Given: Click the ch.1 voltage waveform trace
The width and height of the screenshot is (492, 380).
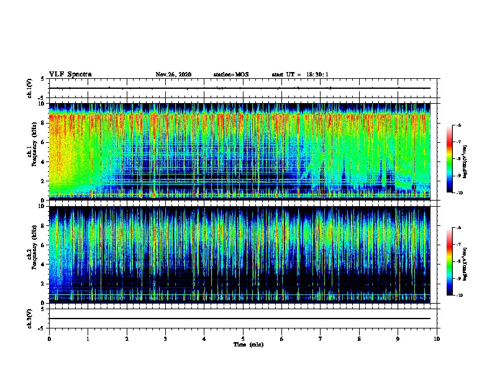Looking at the screenshot, I should tap(240, 88).
